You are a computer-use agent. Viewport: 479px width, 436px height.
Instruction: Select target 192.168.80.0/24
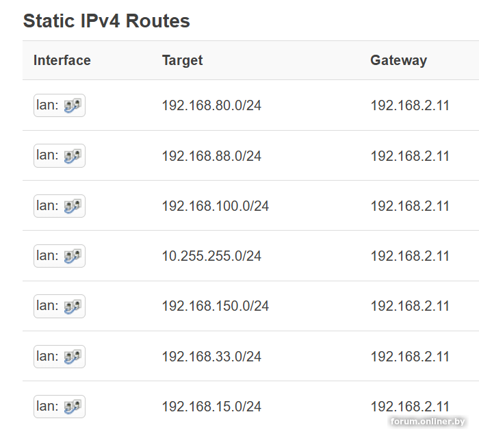click(x=211, y=106)
